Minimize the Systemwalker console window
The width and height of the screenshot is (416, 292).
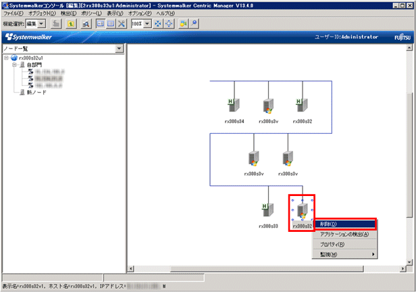pyautogui.click(x=396, y=5)
